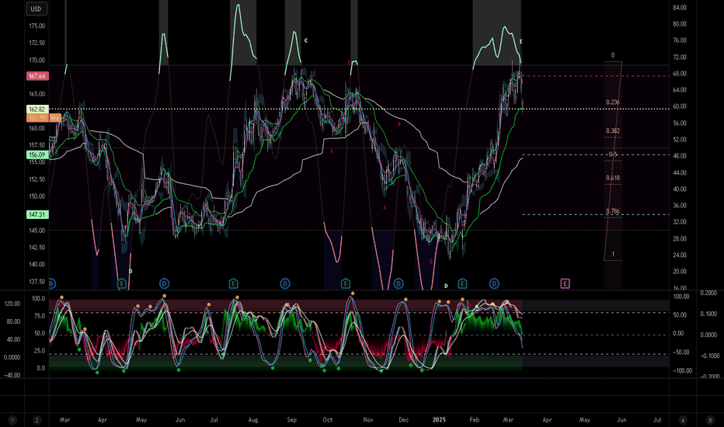Click the Dec label on time axis

[403, 420]
